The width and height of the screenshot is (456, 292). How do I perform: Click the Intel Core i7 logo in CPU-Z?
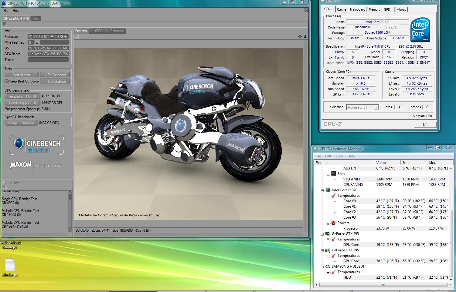(420, 30)
